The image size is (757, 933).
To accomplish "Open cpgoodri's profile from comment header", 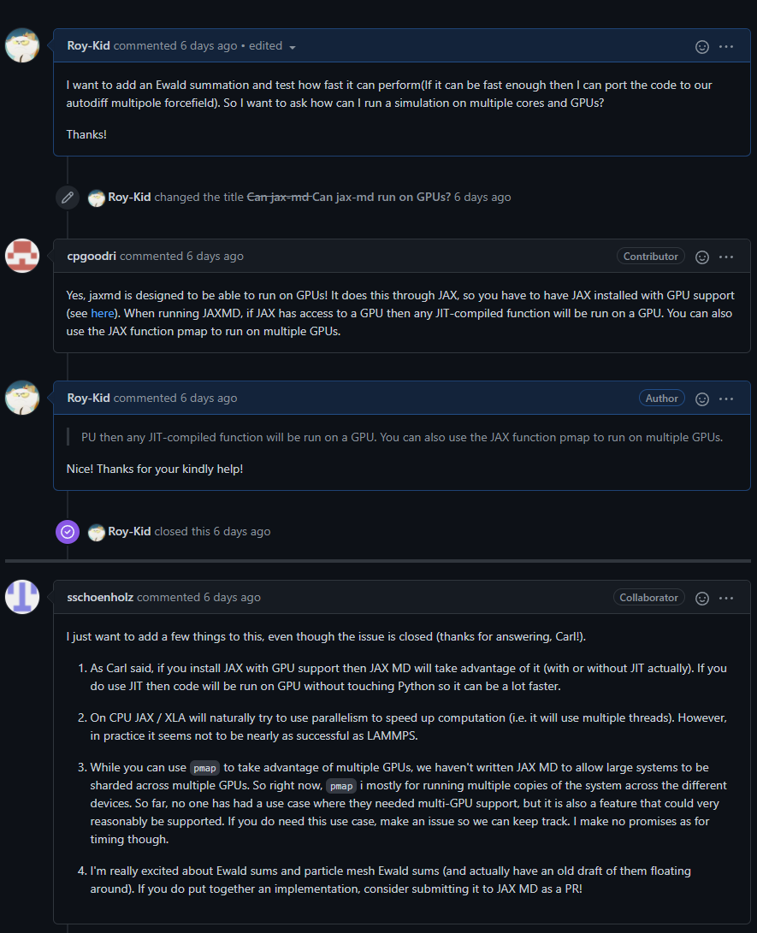I will 92,256.
